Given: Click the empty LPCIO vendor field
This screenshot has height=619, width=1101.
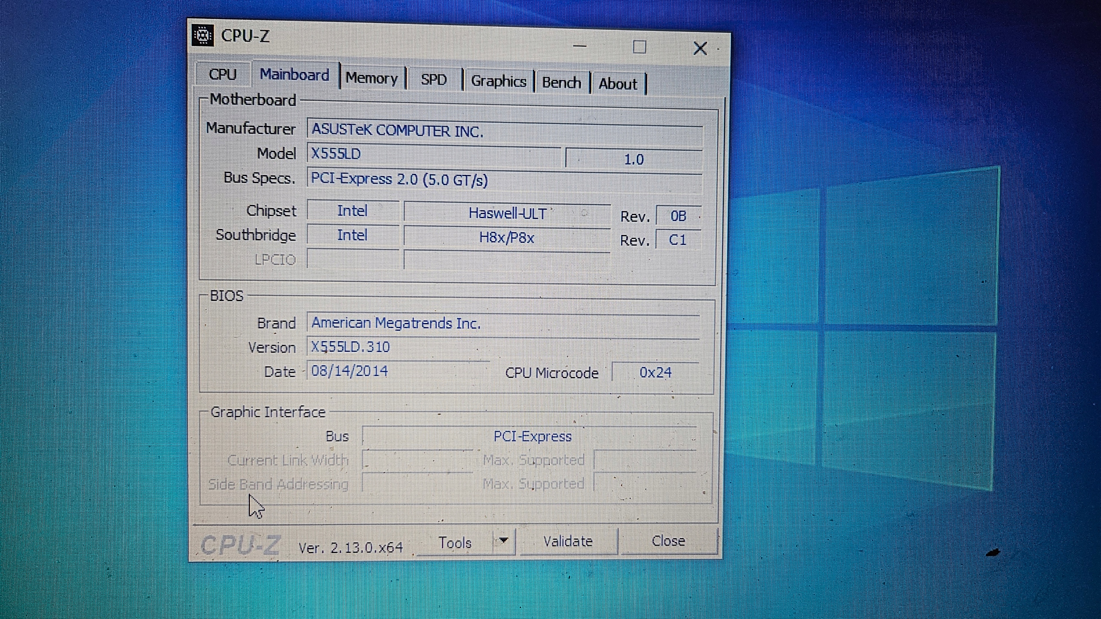Looking at the screenshot, I should (x=353, y=259).
